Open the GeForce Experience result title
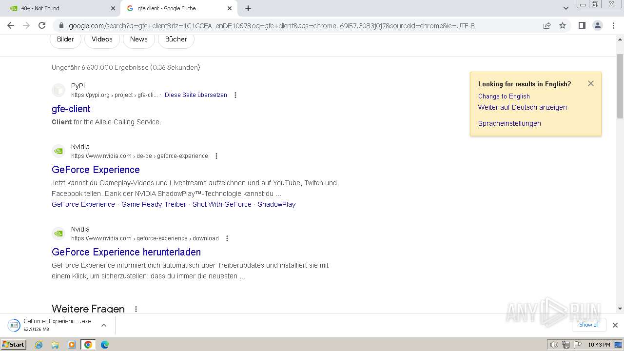This screenshot has height=351, width=624. pyautogui.click(x=96, y=170)
